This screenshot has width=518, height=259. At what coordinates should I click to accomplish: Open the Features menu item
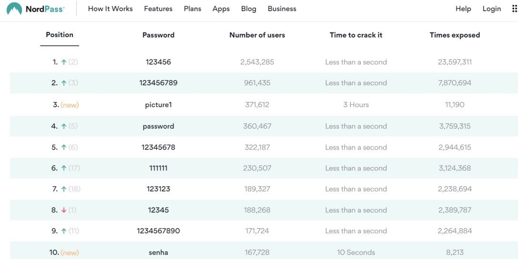[x=158, y=9]
